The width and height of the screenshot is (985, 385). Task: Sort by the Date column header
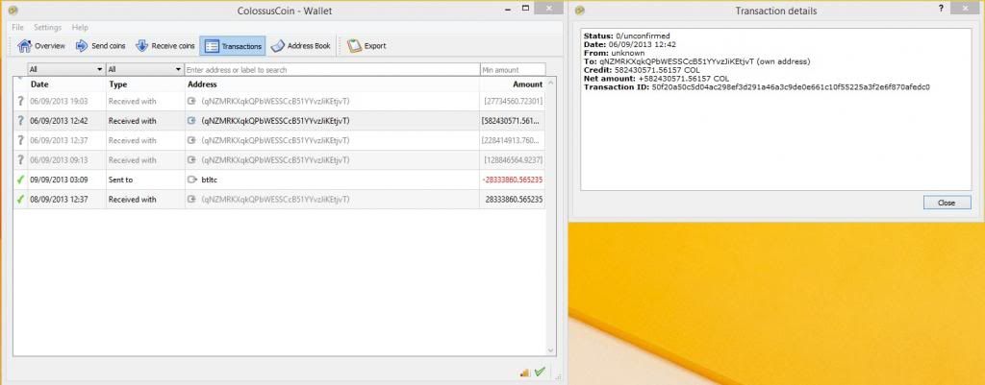[x=66, y=84]
